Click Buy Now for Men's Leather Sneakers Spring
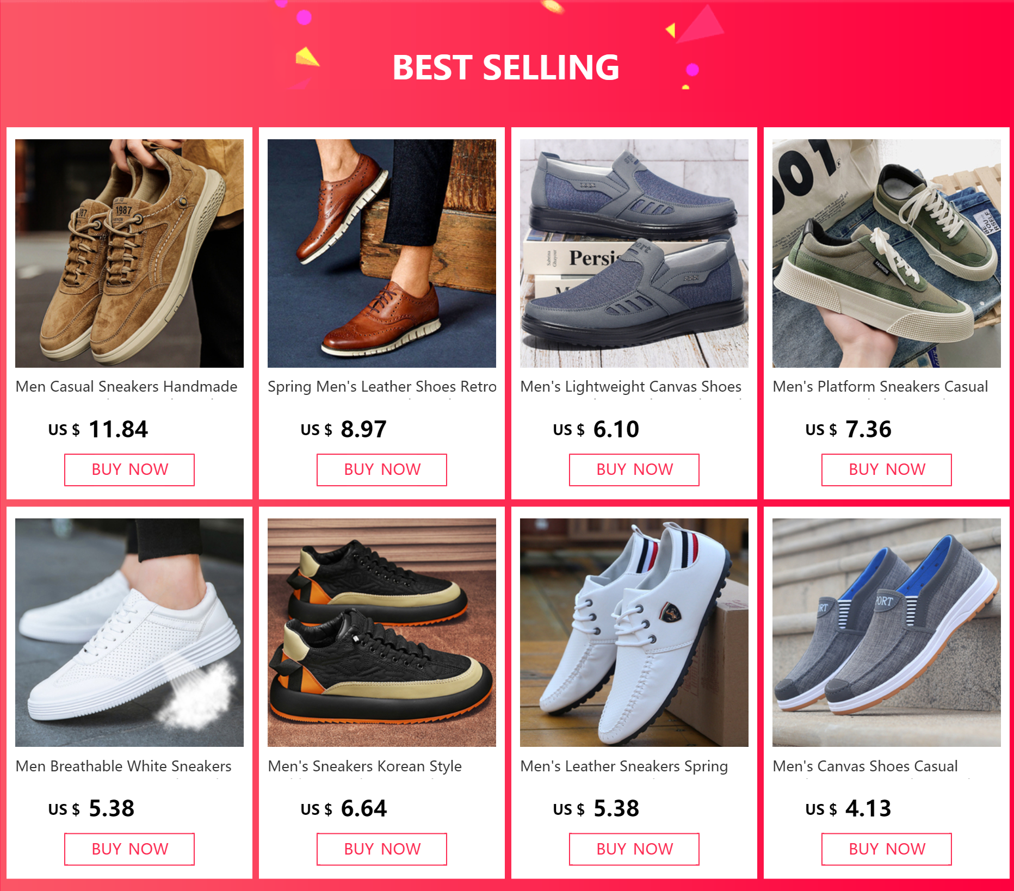The image size is (1014, 891). click(634, 849)
